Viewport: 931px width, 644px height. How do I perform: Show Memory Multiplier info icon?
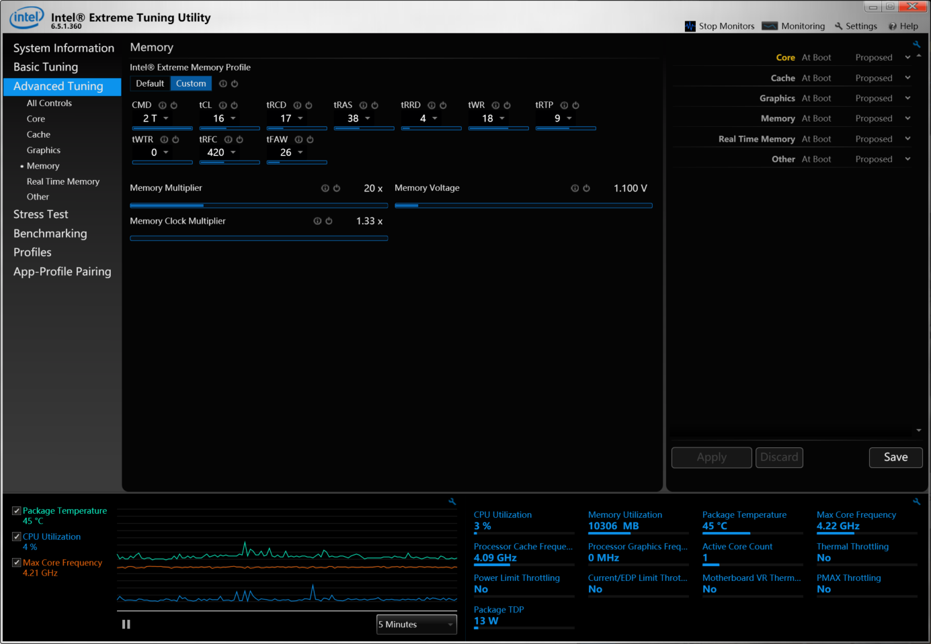325,189
